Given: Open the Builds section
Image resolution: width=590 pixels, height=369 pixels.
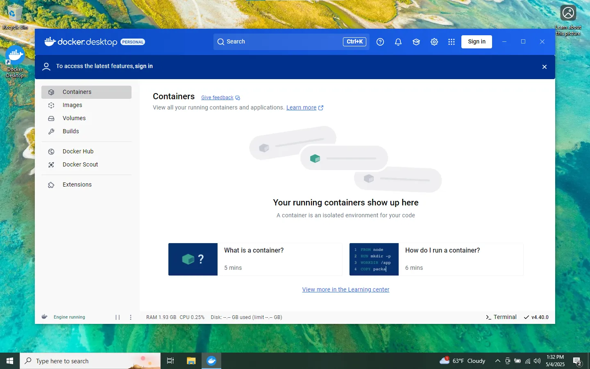Looking at the screenshot, I should click(x=70, y=131).
